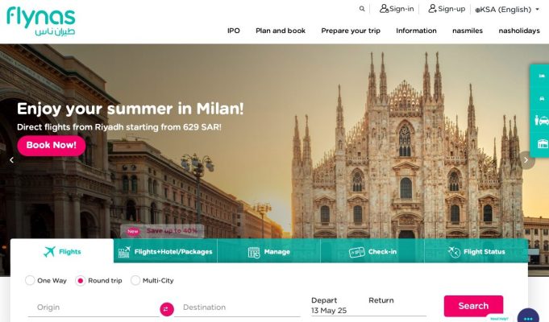
Task: Click the pink Search button
Action: coord(473,306)
